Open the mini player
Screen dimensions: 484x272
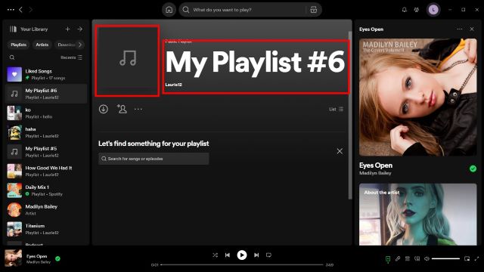tap(467, 258)
